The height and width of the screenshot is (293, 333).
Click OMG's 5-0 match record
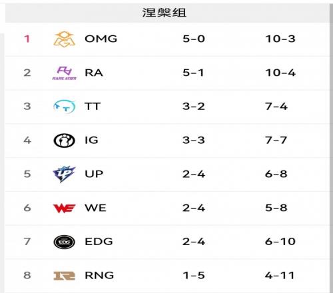(x=194, y=39)
